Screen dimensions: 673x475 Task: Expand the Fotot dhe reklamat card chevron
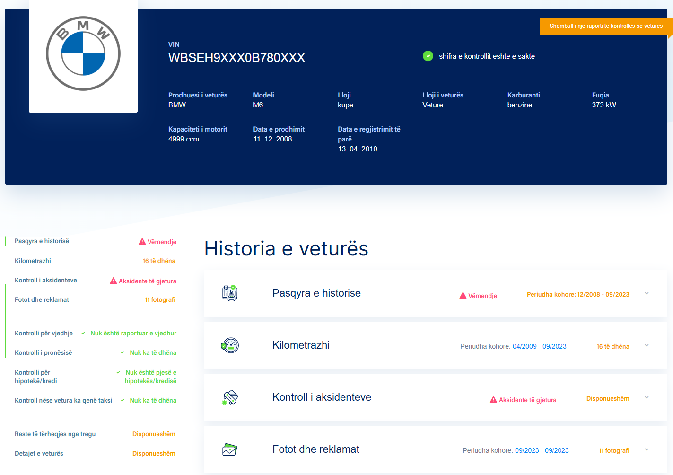point(647,450)
